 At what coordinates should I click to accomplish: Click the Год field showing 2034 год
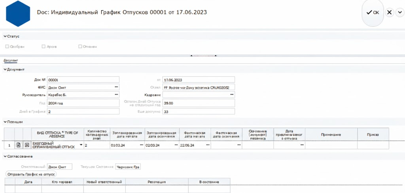pyautogui.click(x=83, y=103)
